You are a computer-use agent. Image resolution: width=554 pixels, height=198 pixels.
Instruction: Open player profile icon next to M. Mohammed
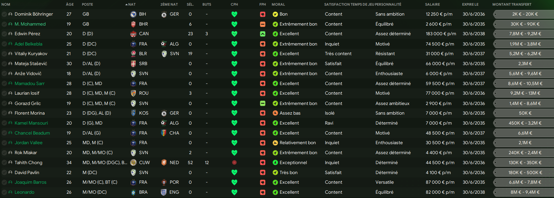click(10, 24)
